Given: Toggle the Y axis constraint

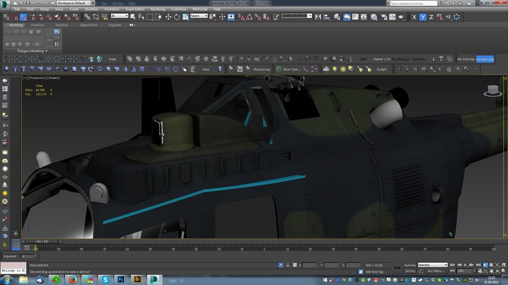Looking at the screenshot, I should click(x=423, y=17).
